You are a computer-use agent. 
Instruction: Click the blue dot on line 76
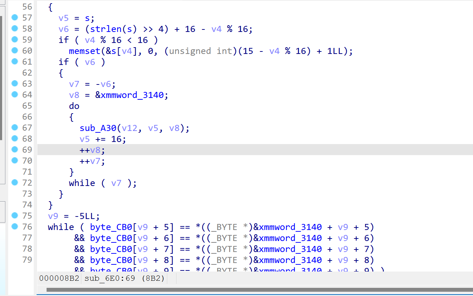click(15, 226)
